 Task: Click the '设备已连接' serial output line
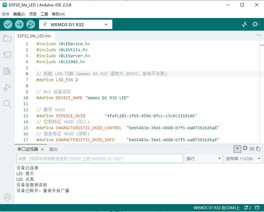28,168
